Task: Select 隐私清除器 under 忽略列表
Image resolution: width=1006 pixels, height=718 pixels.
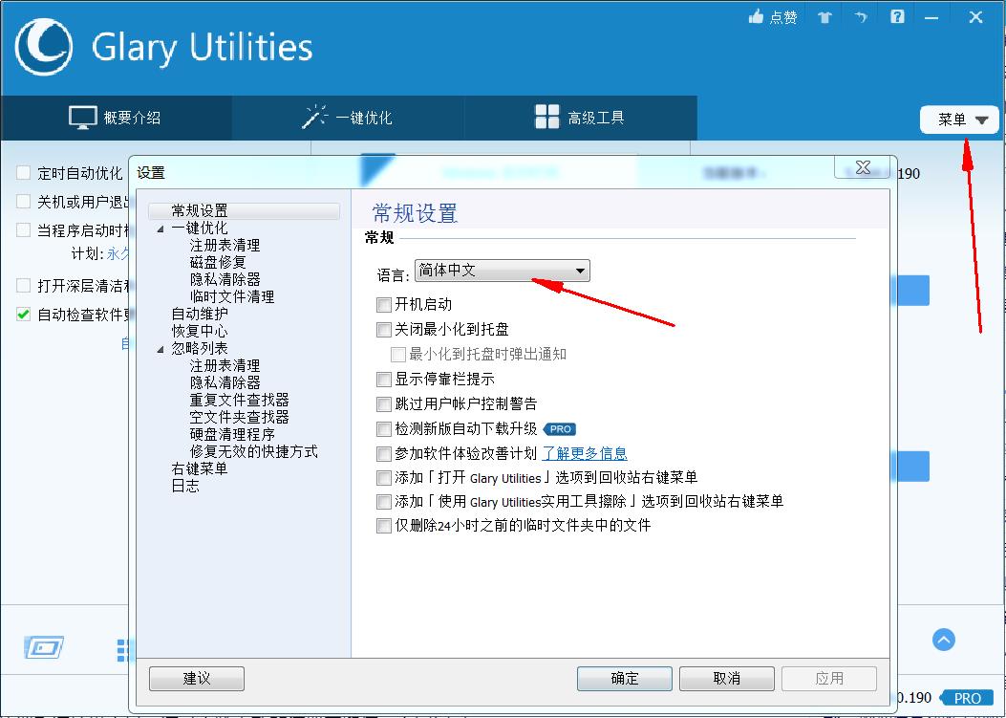Action: [x=225, y=382]
